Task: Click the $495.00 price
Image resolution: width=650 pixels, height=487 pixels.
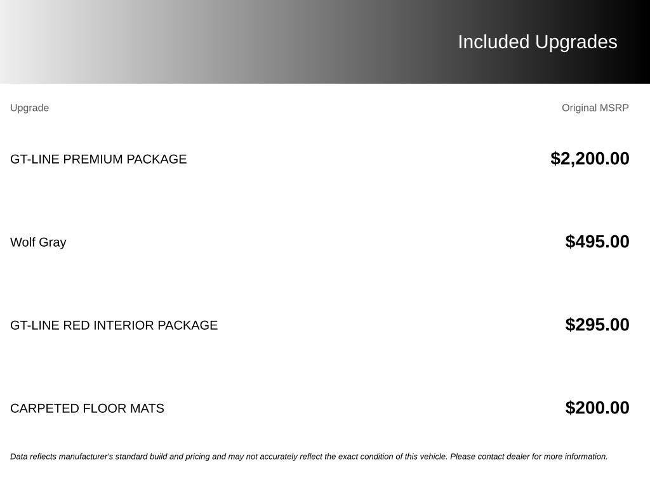Action: tap(597, 242)
